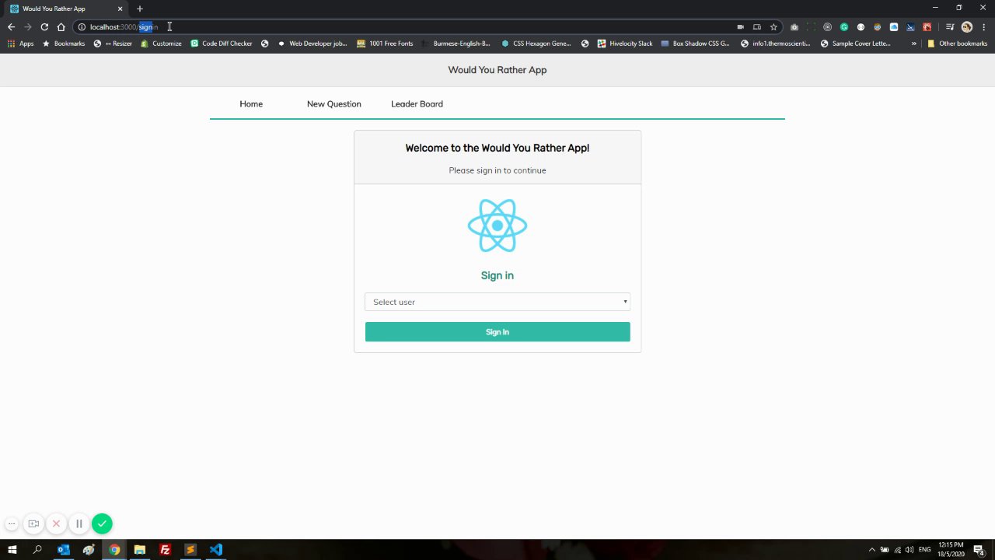Image resolution: width=995 pixels, height=560 pixels.
Task: Open the Box Shadow CSS bookmark
Action: click(695, 44)
